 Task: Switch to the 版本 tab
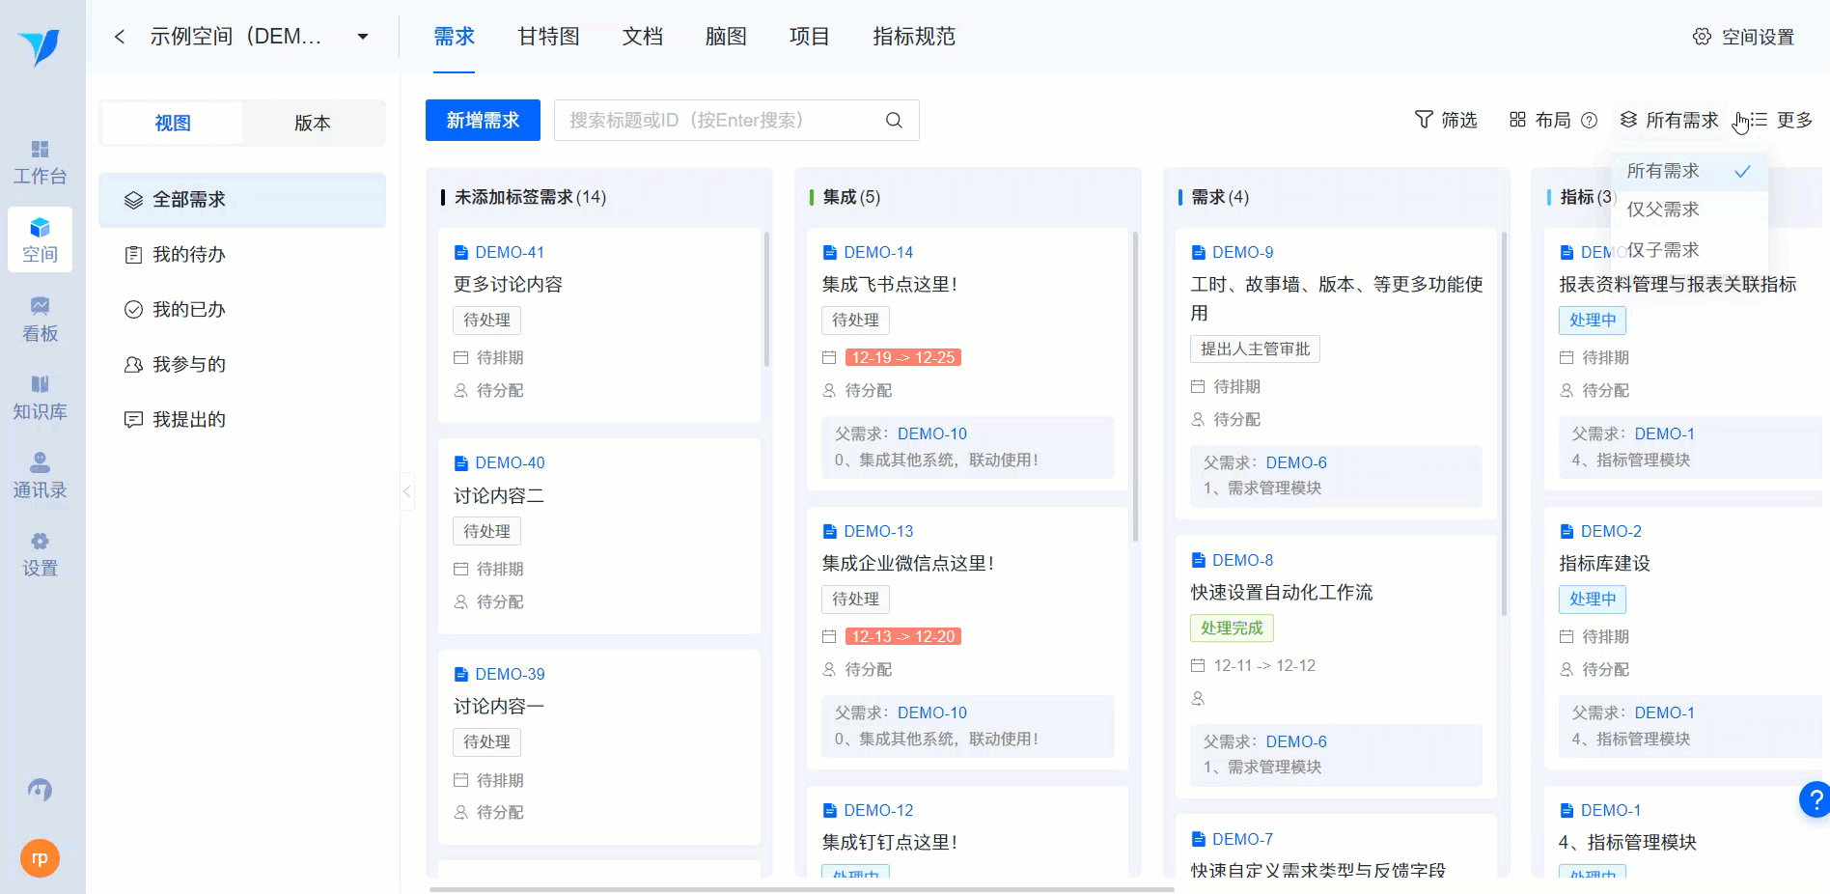click(313, 124)
